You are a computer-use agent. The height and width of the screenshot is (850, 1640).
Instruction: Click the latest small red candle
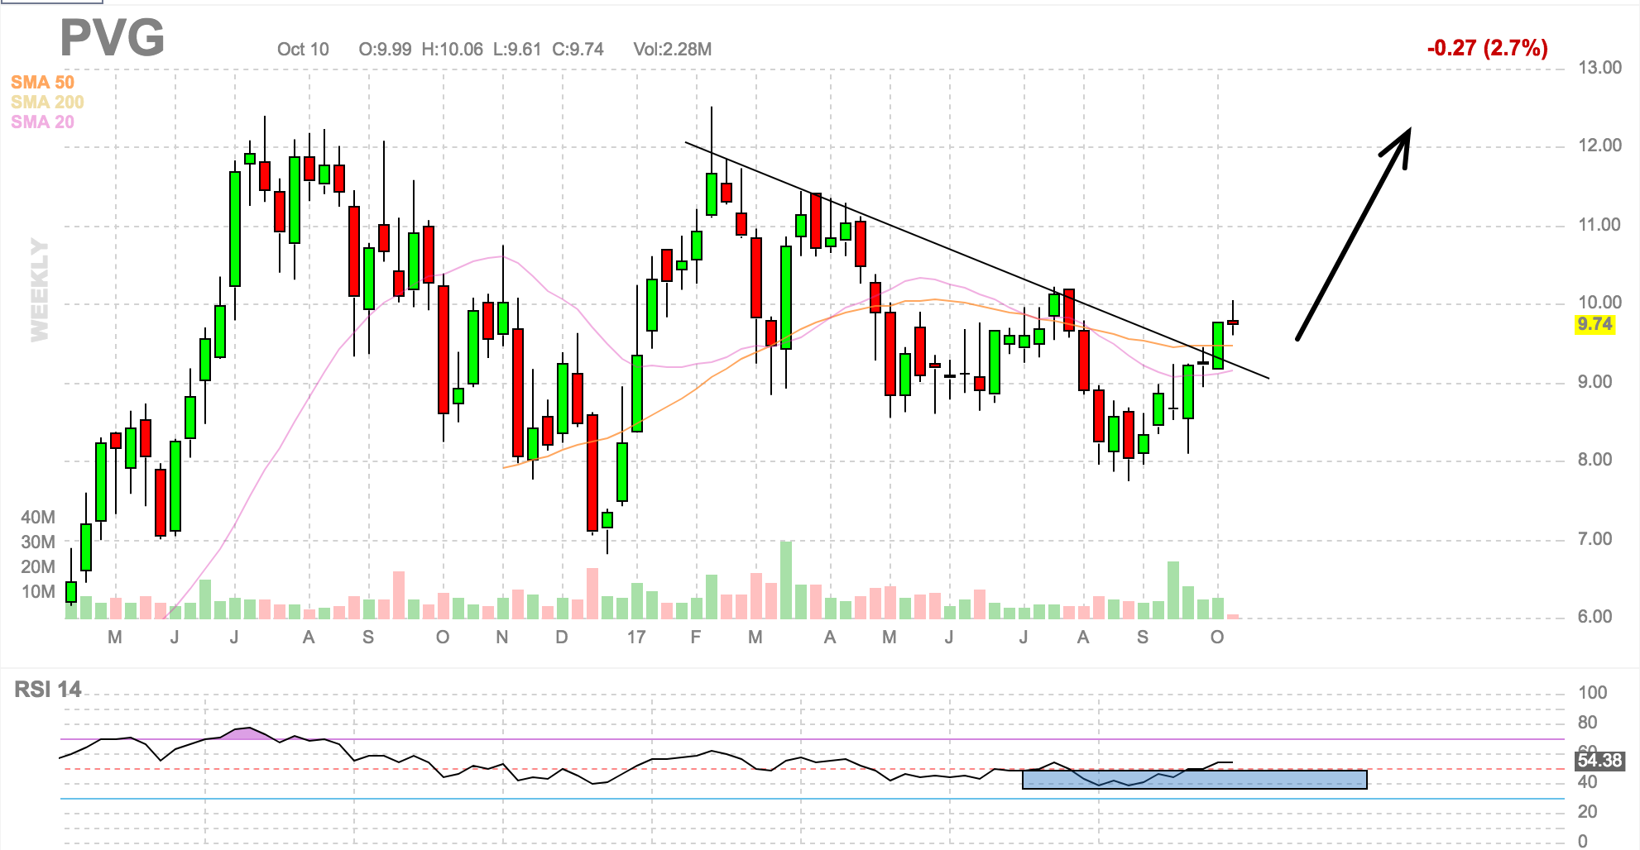tap(1233, 322)
